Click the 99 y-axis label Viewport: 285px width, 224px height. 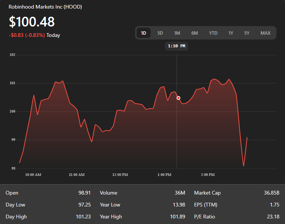[x=13, y=140]
